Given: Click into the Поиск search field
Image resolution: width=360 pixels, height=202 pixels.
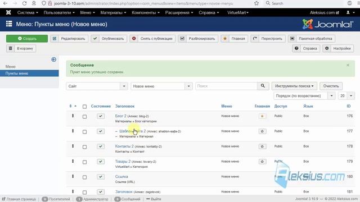Looking at the screenshot, I should (226, 86).
